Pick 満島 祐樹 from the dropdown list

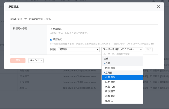pos(122,87)
